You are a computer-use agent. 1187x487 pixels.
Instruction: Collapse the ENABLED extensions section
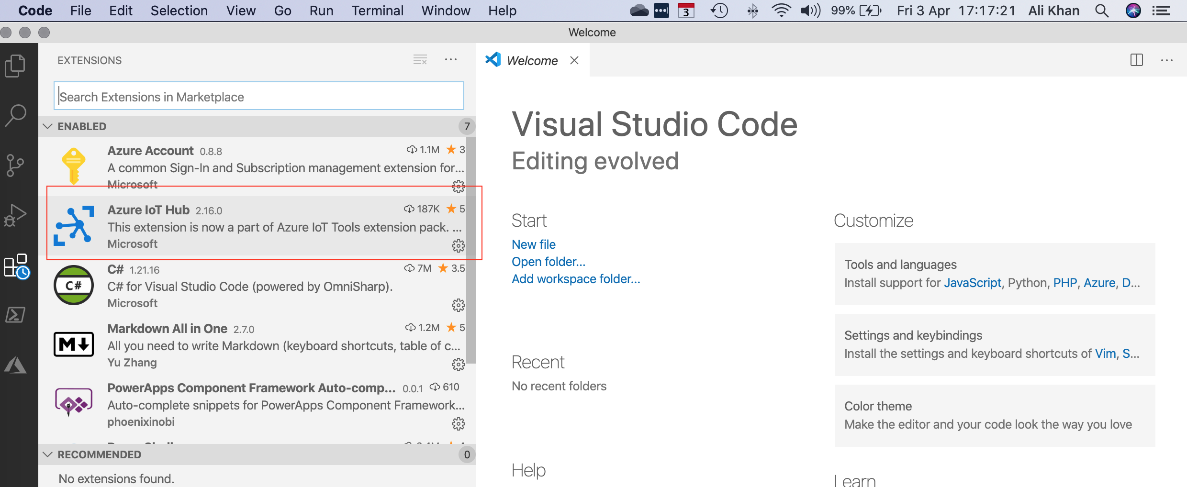click(x=48, y=126)
